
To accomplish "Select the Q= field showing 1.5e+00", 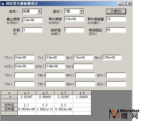I will pos(83,57).
